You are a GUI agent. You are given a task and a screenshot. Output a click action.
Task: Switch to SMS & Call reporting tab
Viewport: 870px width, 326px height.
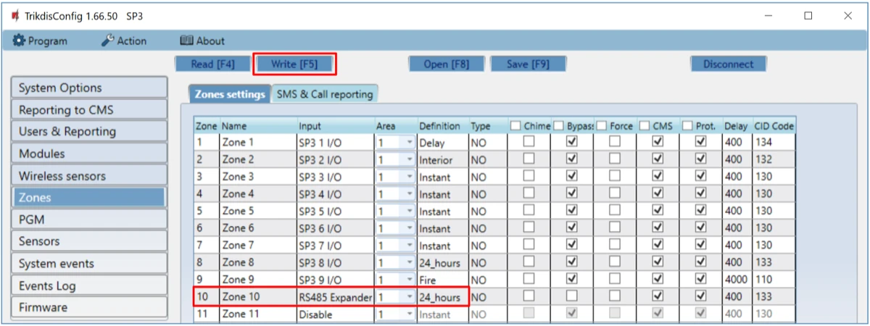pos(324,93)
